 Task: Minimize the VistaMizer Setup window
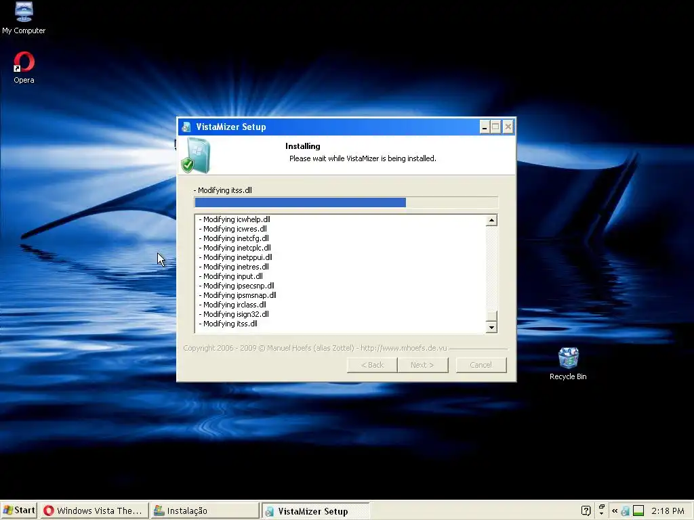click(x=485, y=127)
